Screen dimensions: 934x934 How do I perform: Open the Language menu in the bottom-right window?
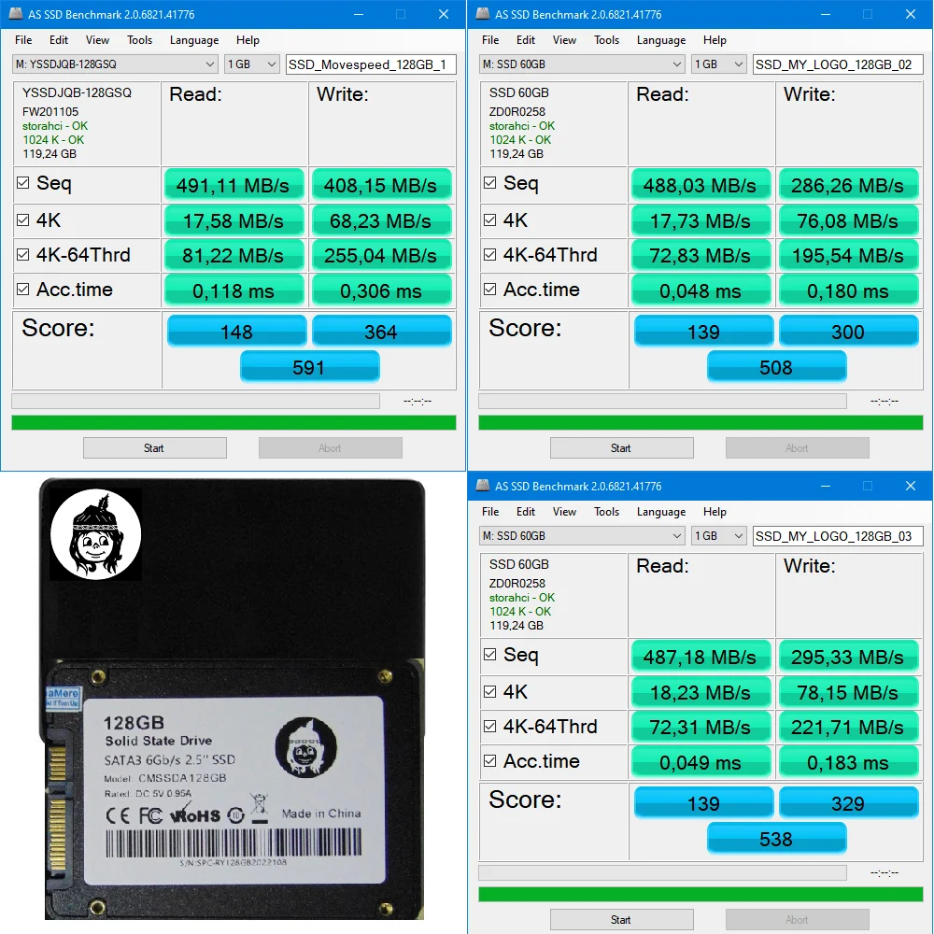pyautogui.click(x=661, y=512)
